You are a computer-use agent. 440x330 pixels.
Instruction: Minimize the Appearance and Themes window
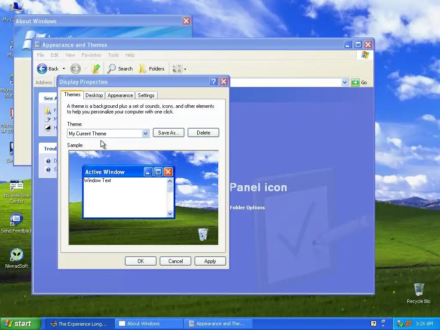(348, 45)
